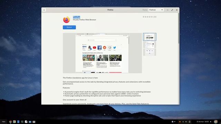Click the 'Faster page loading' bullet line
The image size is (221, 124).
click(x=103, y=96)
